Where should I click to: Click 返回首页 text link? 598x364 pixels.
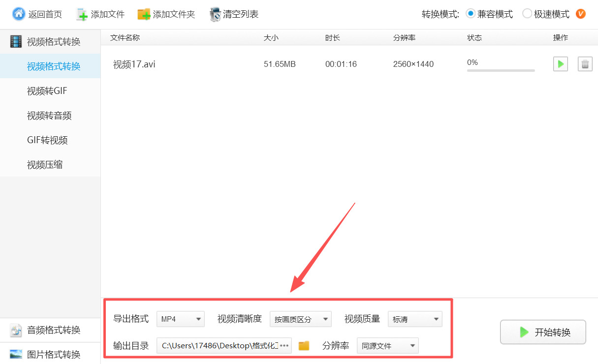pos(45,14)
